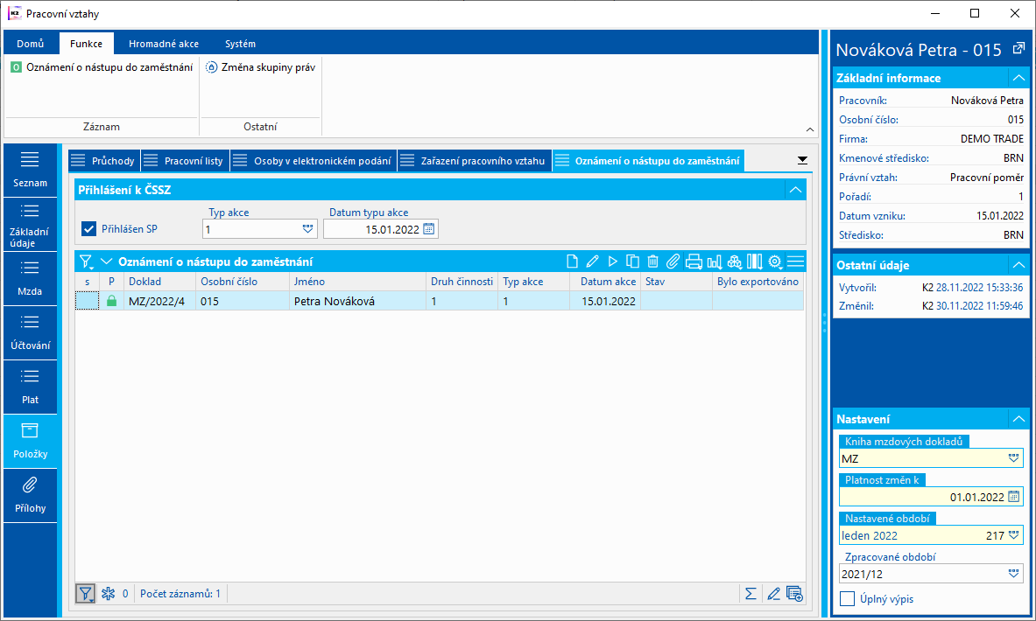Click the bottom-right pencil edit icon
Image resolution: width=1036 pixels, height=621 pixels.
coord(773,594)
